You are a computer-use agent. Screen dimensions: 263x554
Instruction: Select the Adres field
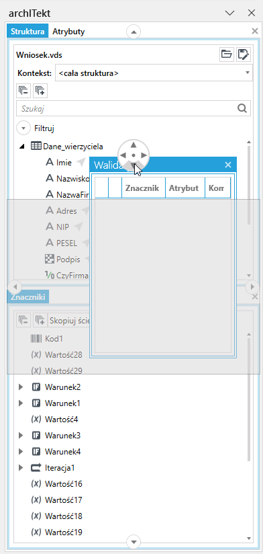[x=66, y=211]
